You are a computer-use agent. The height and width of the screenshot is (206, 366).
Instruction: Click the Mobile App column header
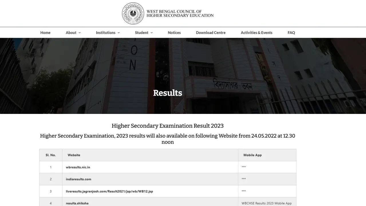252,155
